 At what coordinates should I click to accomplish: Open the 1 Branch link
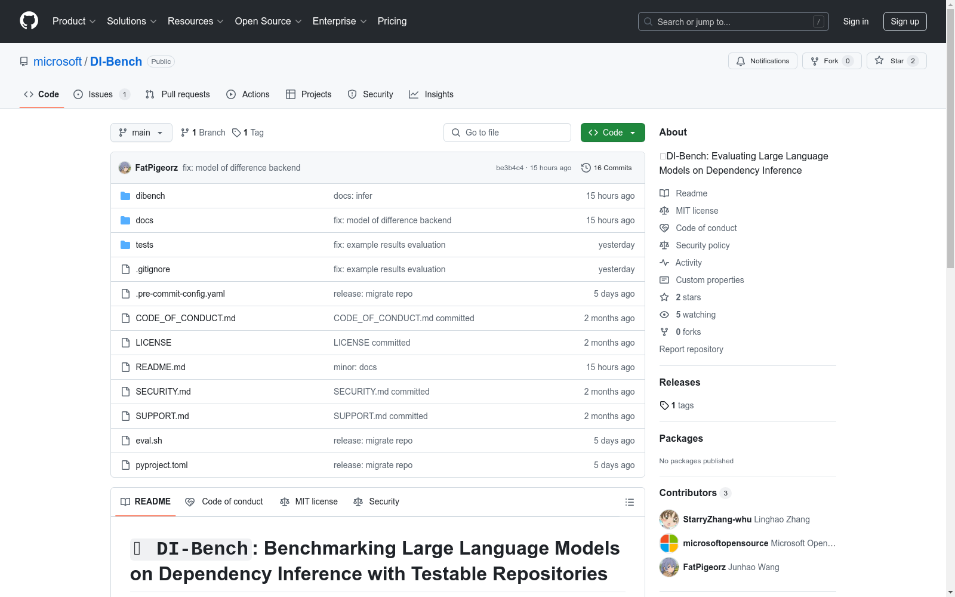coord(203,133)
